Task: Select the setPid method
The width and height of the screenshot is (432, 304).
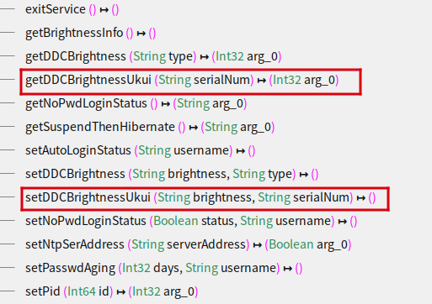Action: [x=111, y=291]
